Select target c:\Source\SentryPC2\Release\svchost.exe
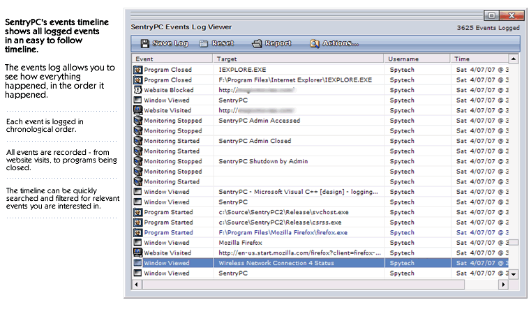The width and height of the screenshot is (531, 309). coord(283,212)
